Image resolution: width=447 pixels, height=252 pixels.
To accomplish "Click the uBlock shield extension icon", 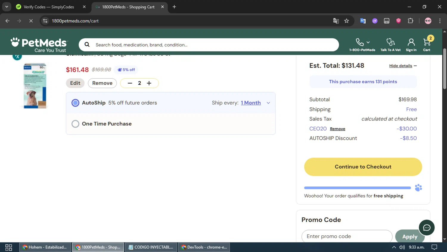I will click(398, 21).
